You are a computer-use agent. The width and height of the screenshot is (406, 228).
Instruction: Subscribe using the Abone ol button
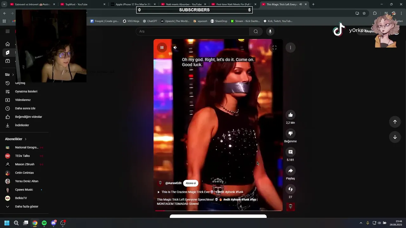click(191, 183)
